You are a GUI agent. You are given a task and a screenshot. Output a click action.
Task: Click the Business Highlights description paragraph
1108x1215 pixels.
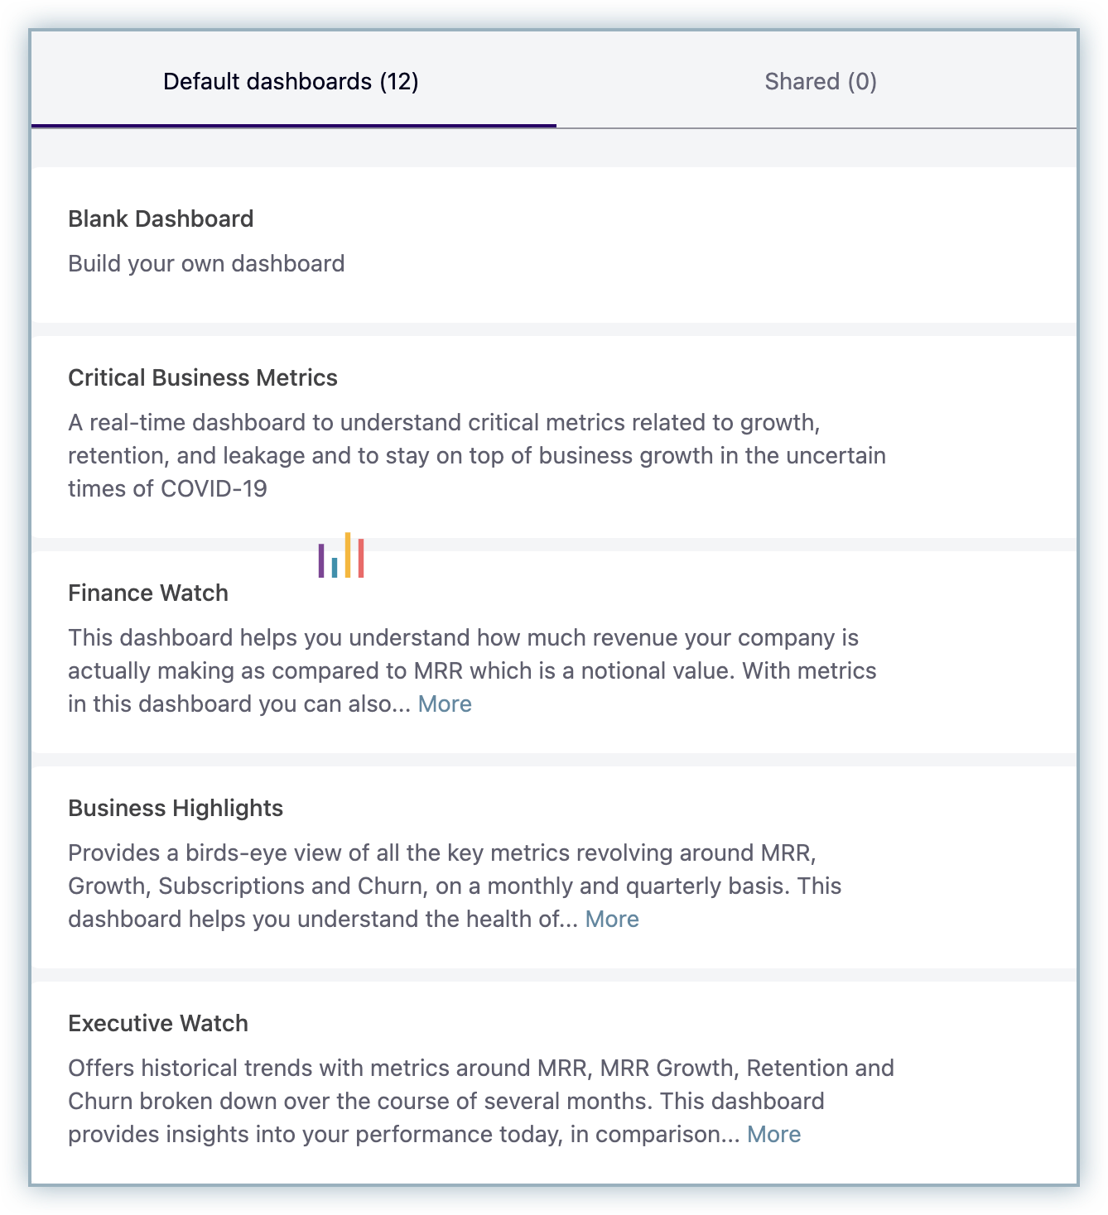pyautogui.click(x=455, y=886)
